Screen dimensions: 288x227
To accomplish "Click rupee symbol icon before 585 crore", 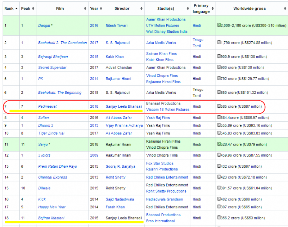I will [x=219, y=106].
